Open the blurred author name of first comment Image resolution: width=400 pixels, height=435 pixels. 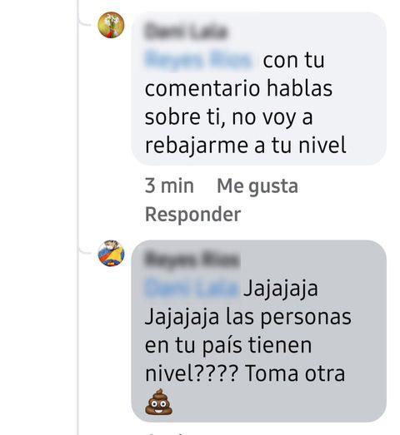(x=186, y=31)
